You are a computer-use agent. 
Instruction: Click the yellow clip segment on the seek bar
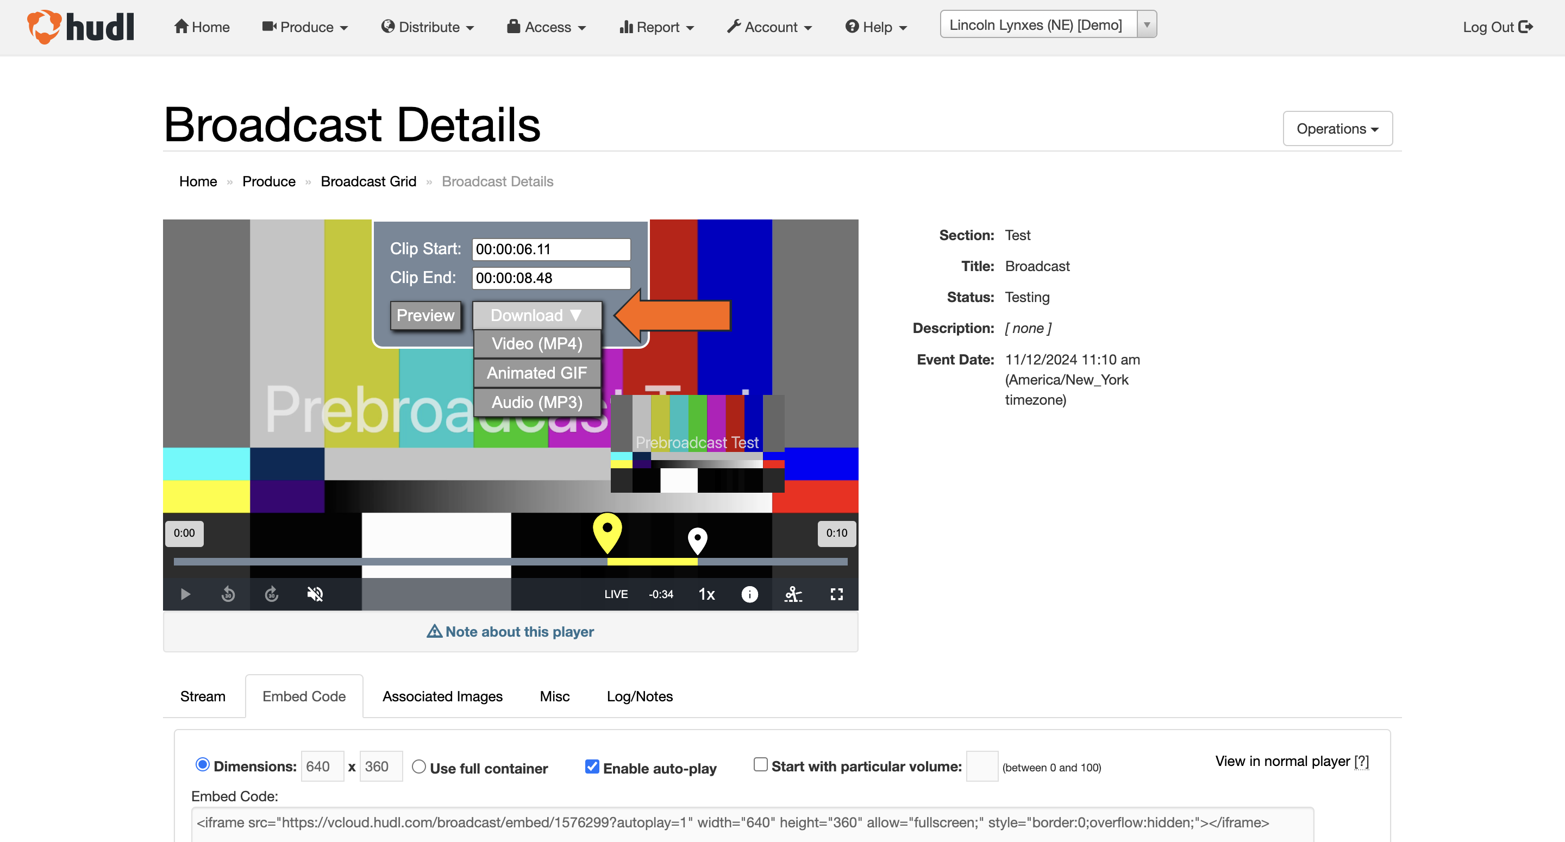pos(652,562)
